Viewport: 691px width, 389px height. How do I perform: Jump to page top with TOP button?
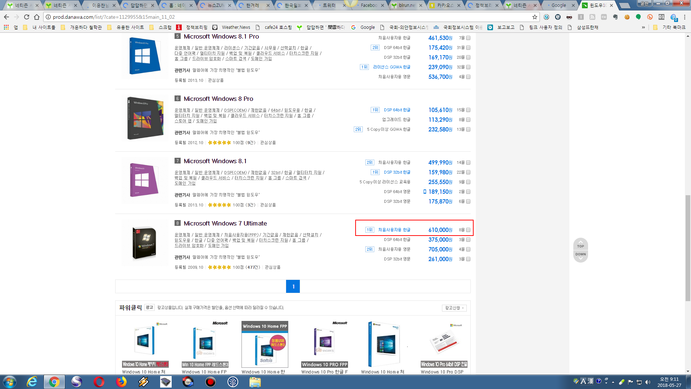581,245
